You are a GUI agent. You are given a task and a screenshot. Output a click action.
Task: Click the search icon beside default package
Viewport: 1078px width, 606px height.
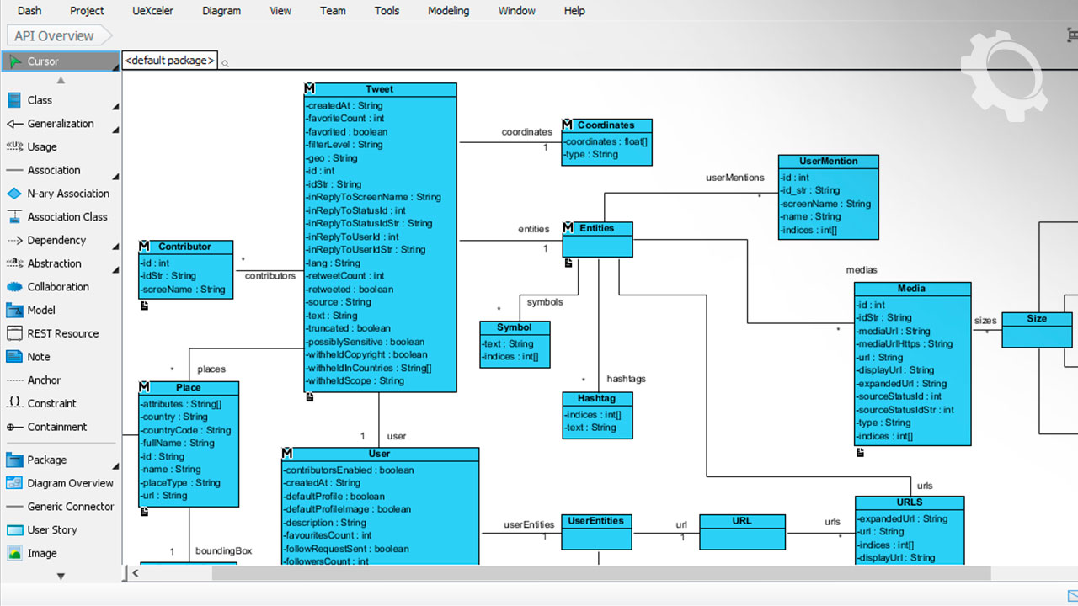click(225, 63)
